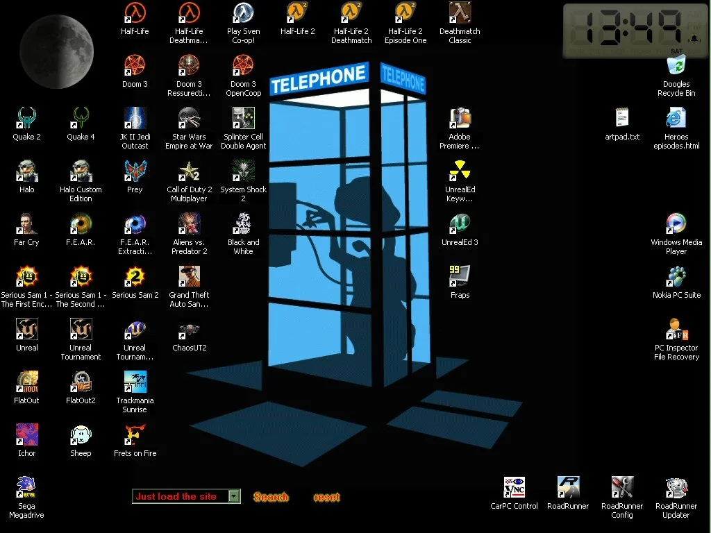Launch F.E.A.R. Extraction Point icon
Image resolution: width=711 pixels, height=533 pixels.
(135, 224)
